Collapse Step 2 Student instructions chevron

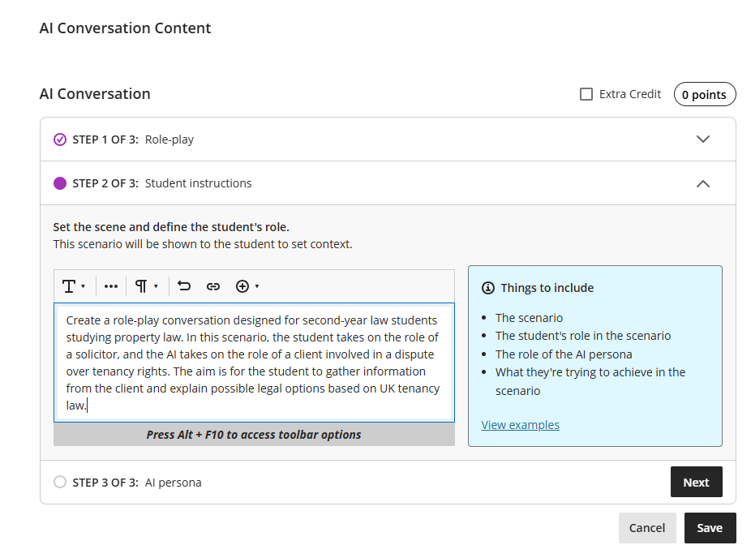[703, 183]
